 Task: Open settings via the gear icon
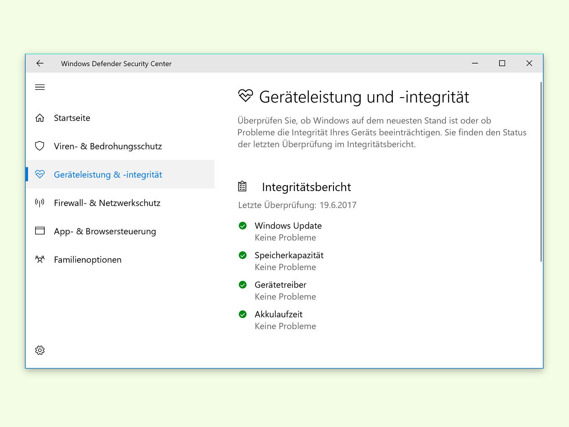coord(40,350)
